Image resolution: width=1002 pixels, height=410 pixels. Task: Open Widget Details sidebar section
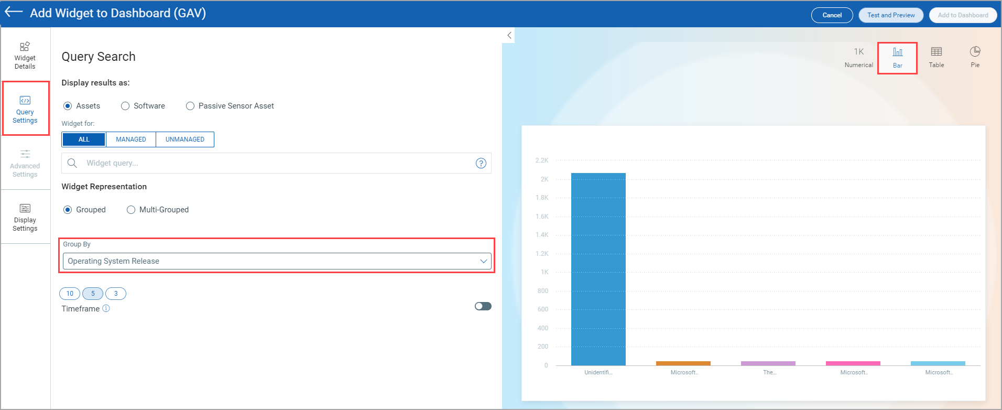[25, 55]
